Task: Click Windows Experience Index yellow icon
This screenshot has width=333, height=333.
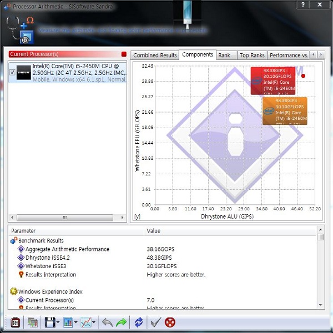Action: coord(13,291)
